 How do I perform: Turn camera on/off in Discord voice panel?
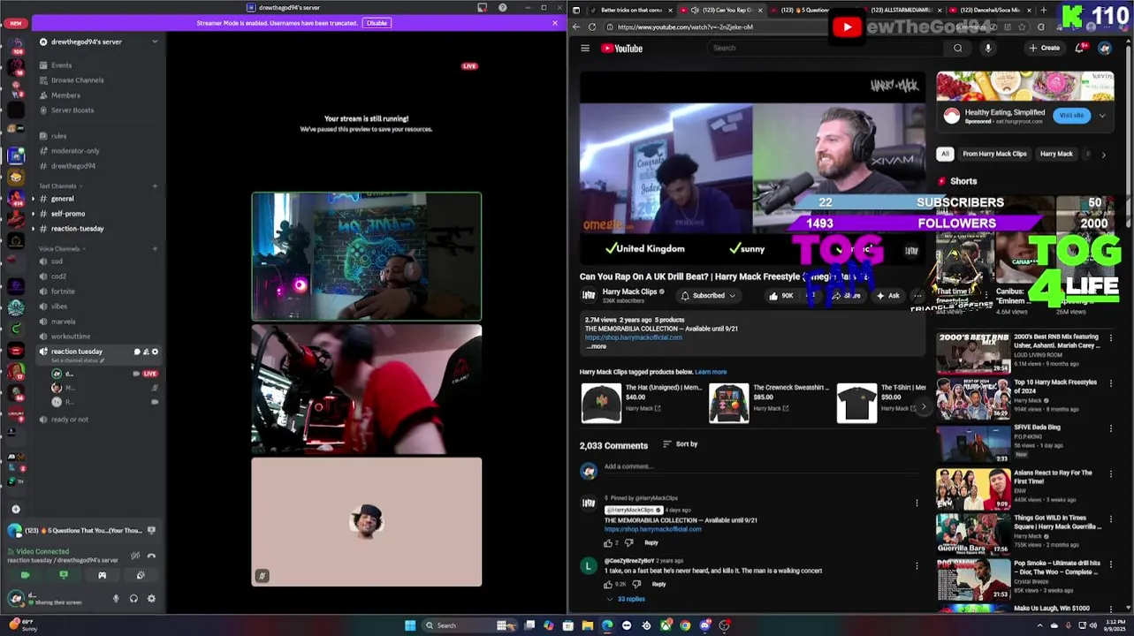tap(25, 575)
